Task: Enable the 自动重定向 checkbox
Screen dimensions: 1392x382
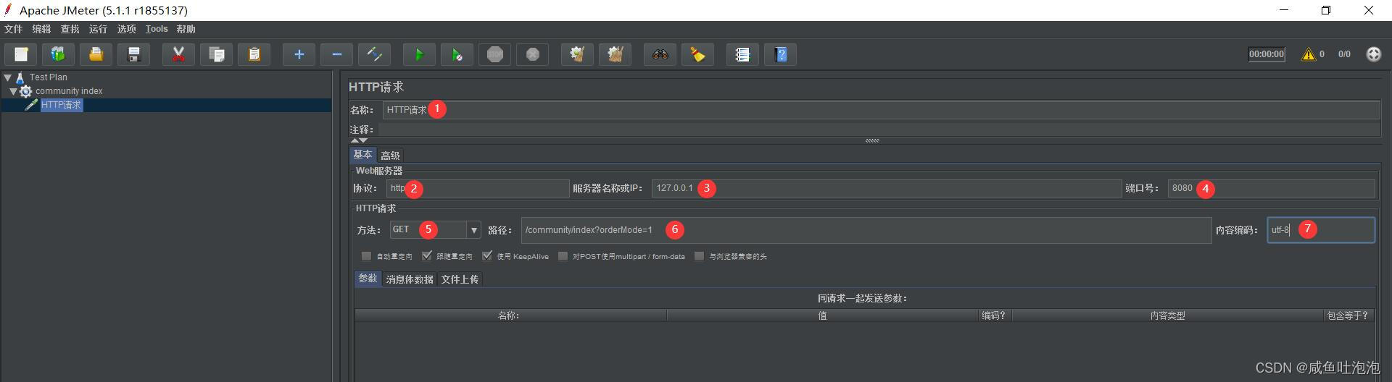Action: (x=366, y=256)
